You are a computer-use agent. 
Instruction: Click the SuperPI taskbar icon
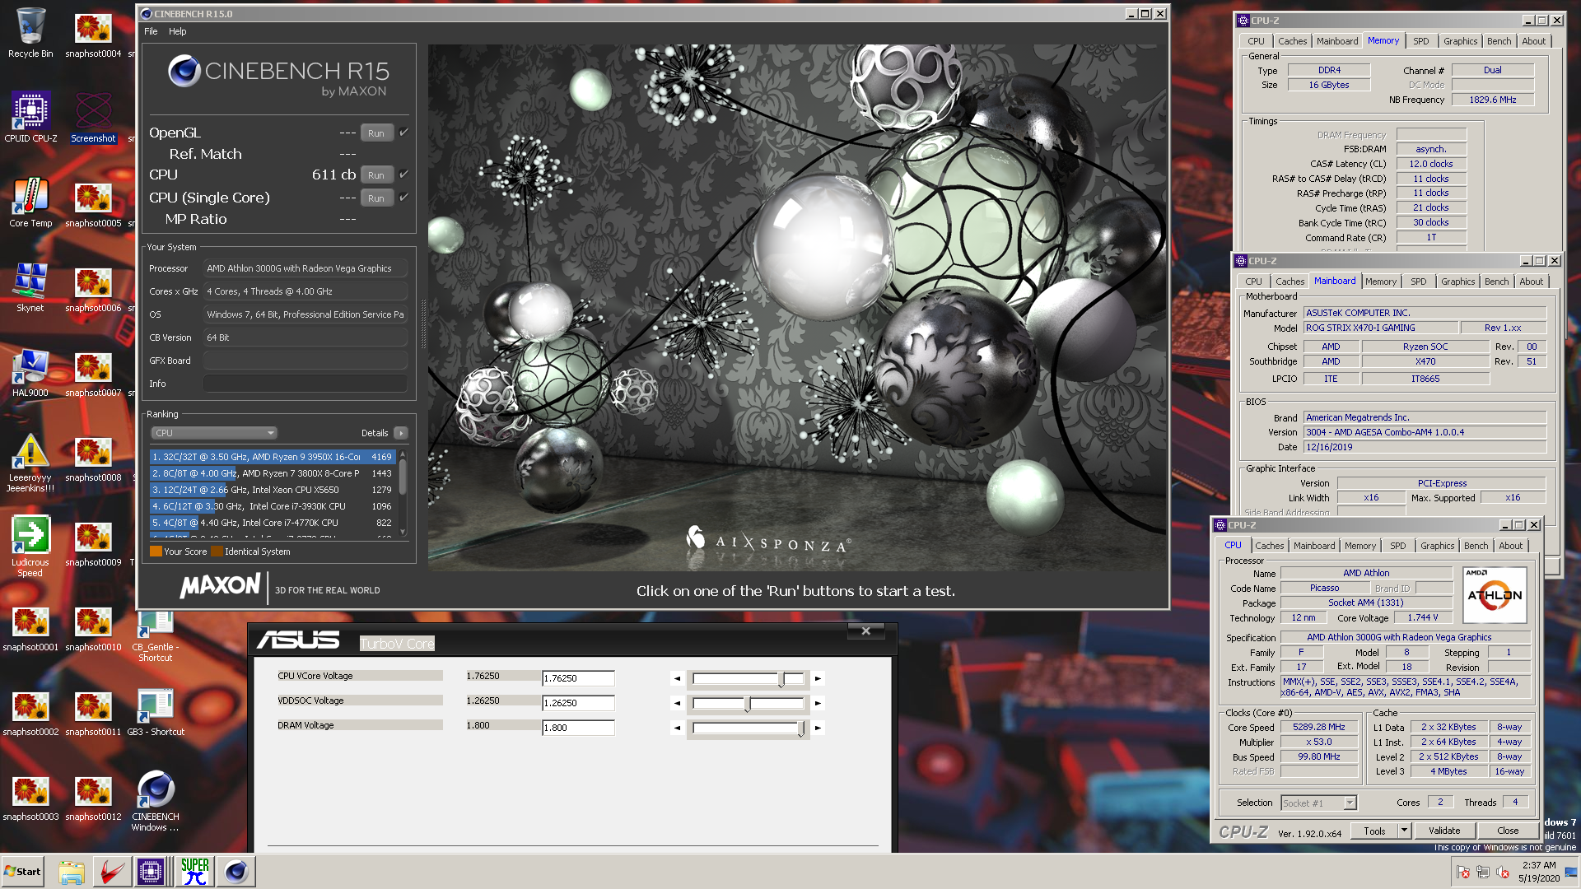click(x=195, y=872)
